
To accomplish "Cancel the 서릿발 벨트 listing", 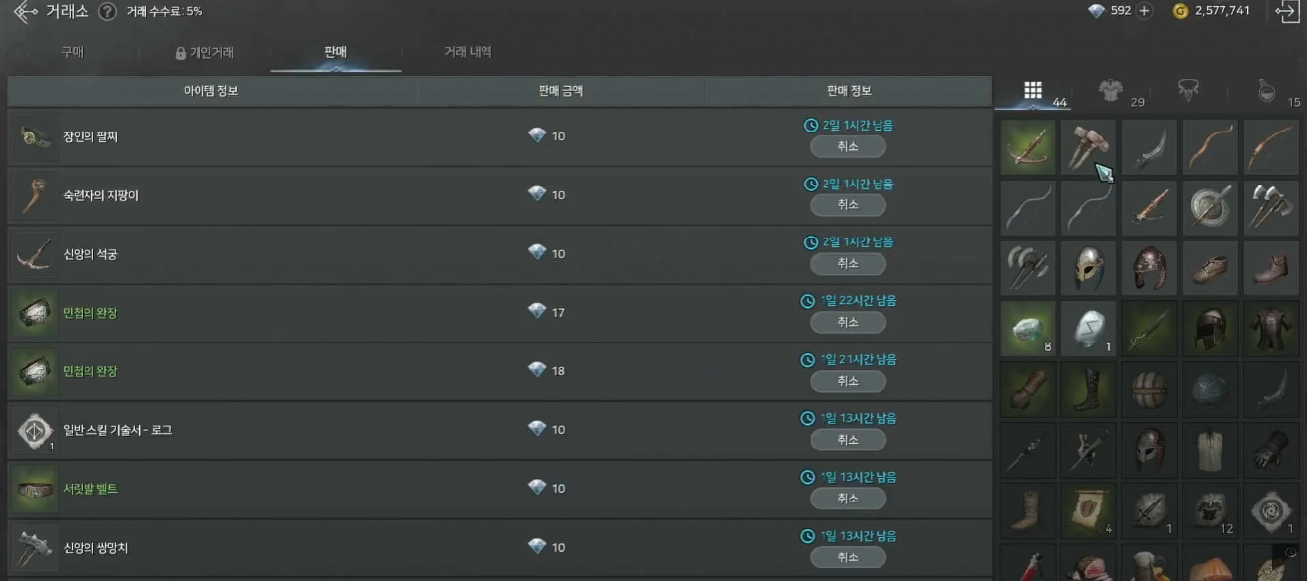I will pyautogui.click(x=848, y=498).
